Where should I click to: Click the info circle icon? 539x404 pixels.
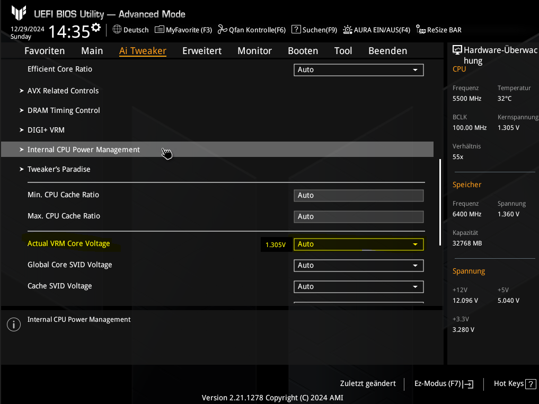(14, 324)
